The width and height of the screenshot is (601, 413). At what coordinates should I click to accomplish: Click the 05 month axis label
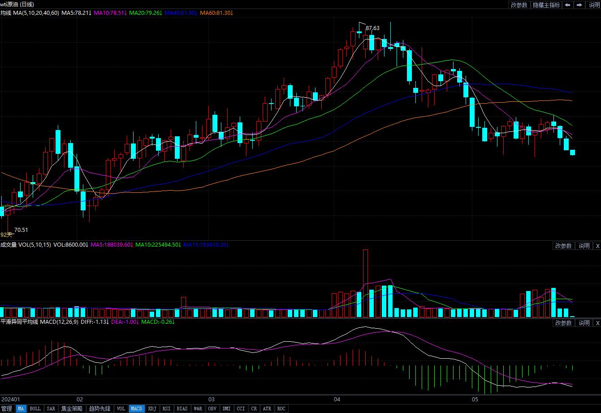(475, 399)
